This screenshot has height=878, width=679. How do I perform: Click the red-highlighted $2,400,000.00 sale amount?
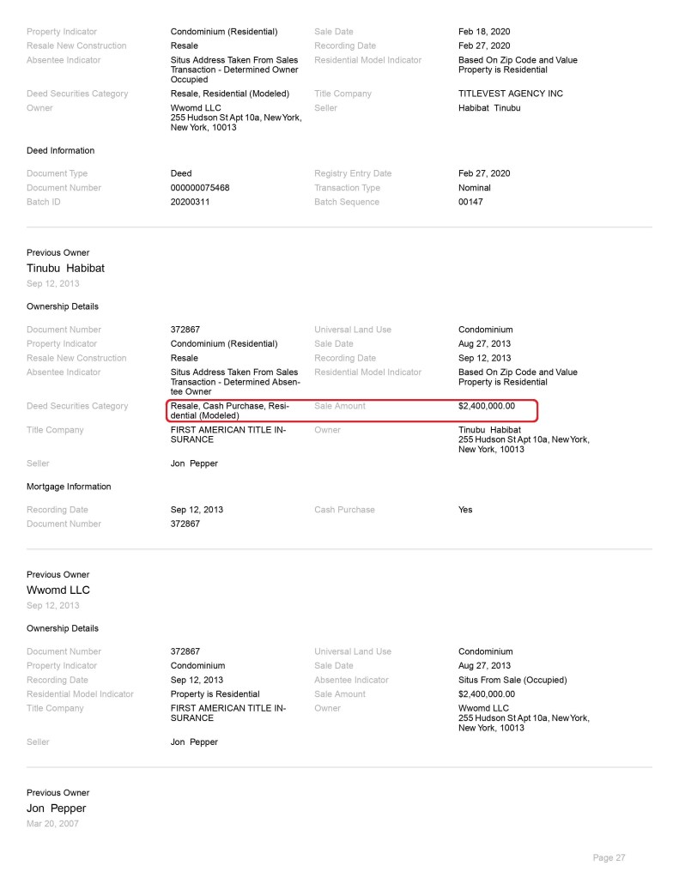tap(486, 406)
